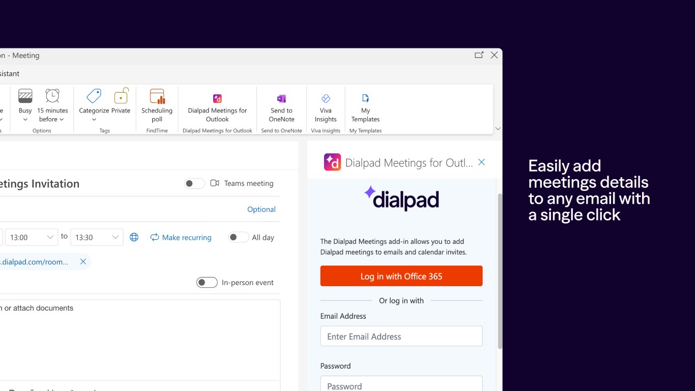The height and width of the screenshot is (391, 695).
Task: Click Make recurring
Action: pos(181,237)
